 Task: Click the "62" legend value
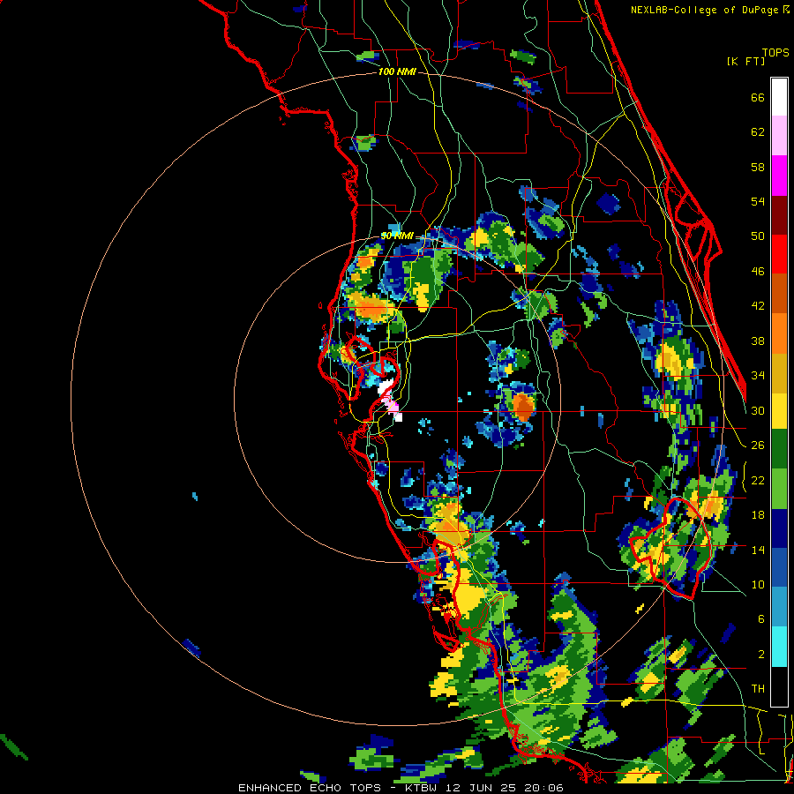point(758,132)
